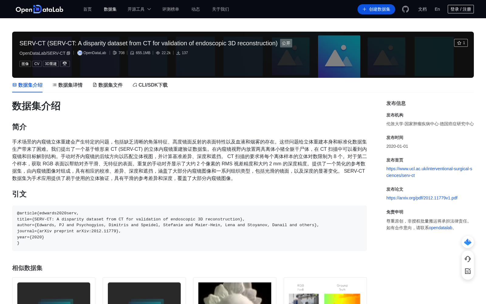Open the ucl.ac.uk serv-ct homepage link

click(x=429, y=172)
